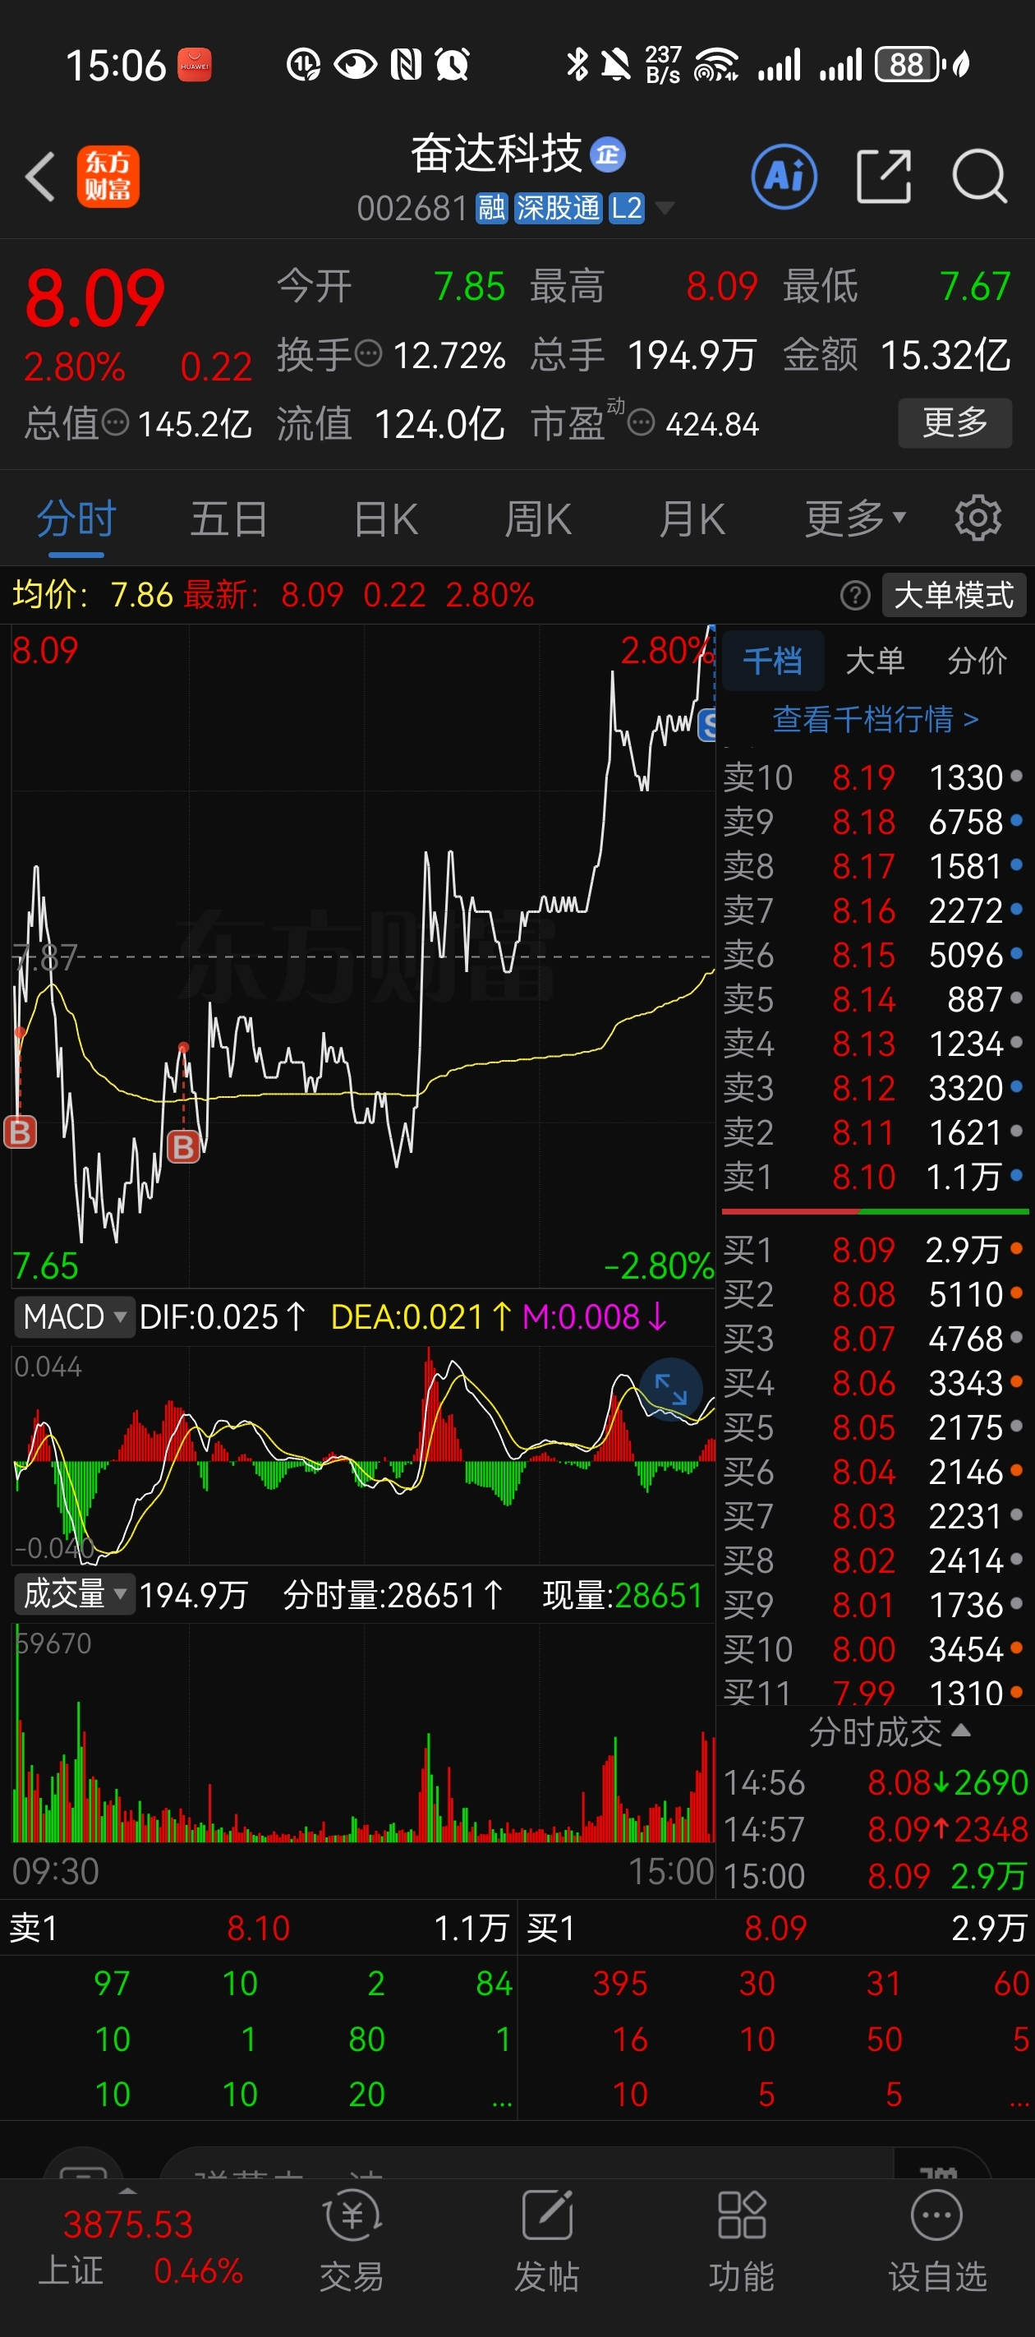Tap the 15:00 trade record
The height and width of the screenshot is (2337, 1035).
pyautogui.click(x=876, y=1875)
